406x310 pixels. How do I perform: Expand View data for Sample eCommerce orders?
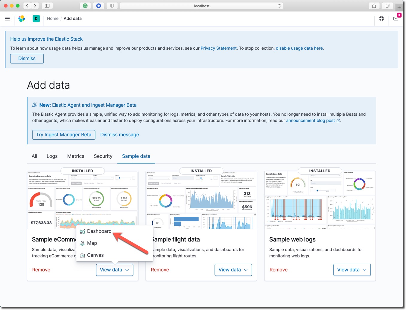(x=115, y=270)
